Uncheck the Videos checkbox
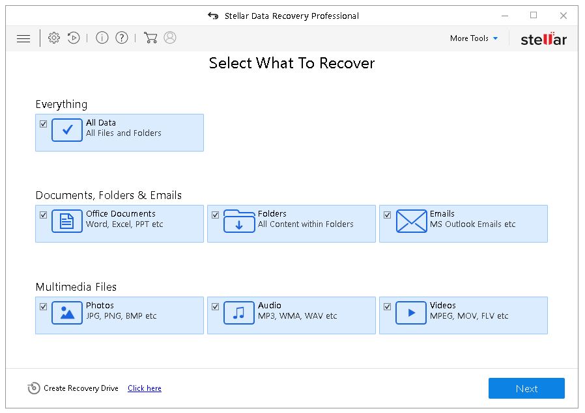The image size is (585, 413). [x=387, y=306]
